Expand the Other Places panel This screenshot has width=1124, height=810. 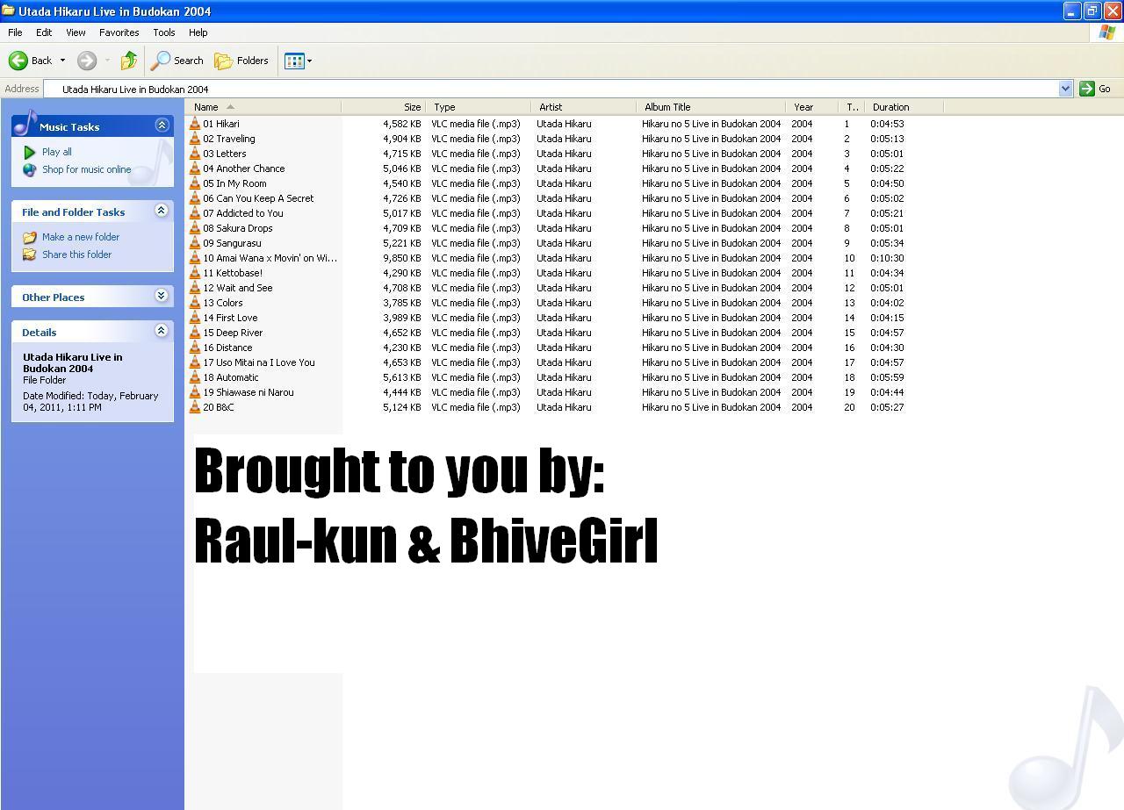point(162,296)
